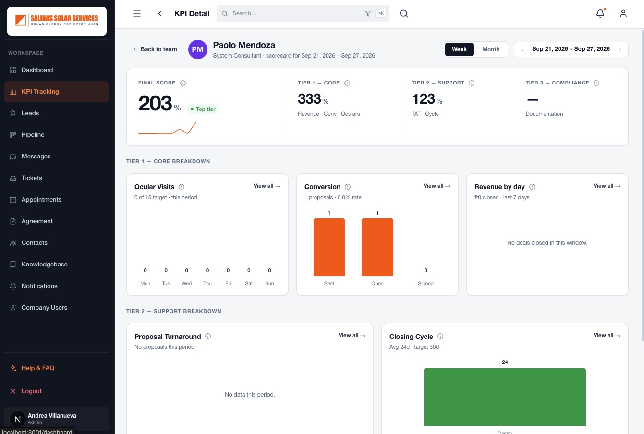Open Knowledgebase in the sidebar
The height and width of the screenshot is (434, 644).
57,265
